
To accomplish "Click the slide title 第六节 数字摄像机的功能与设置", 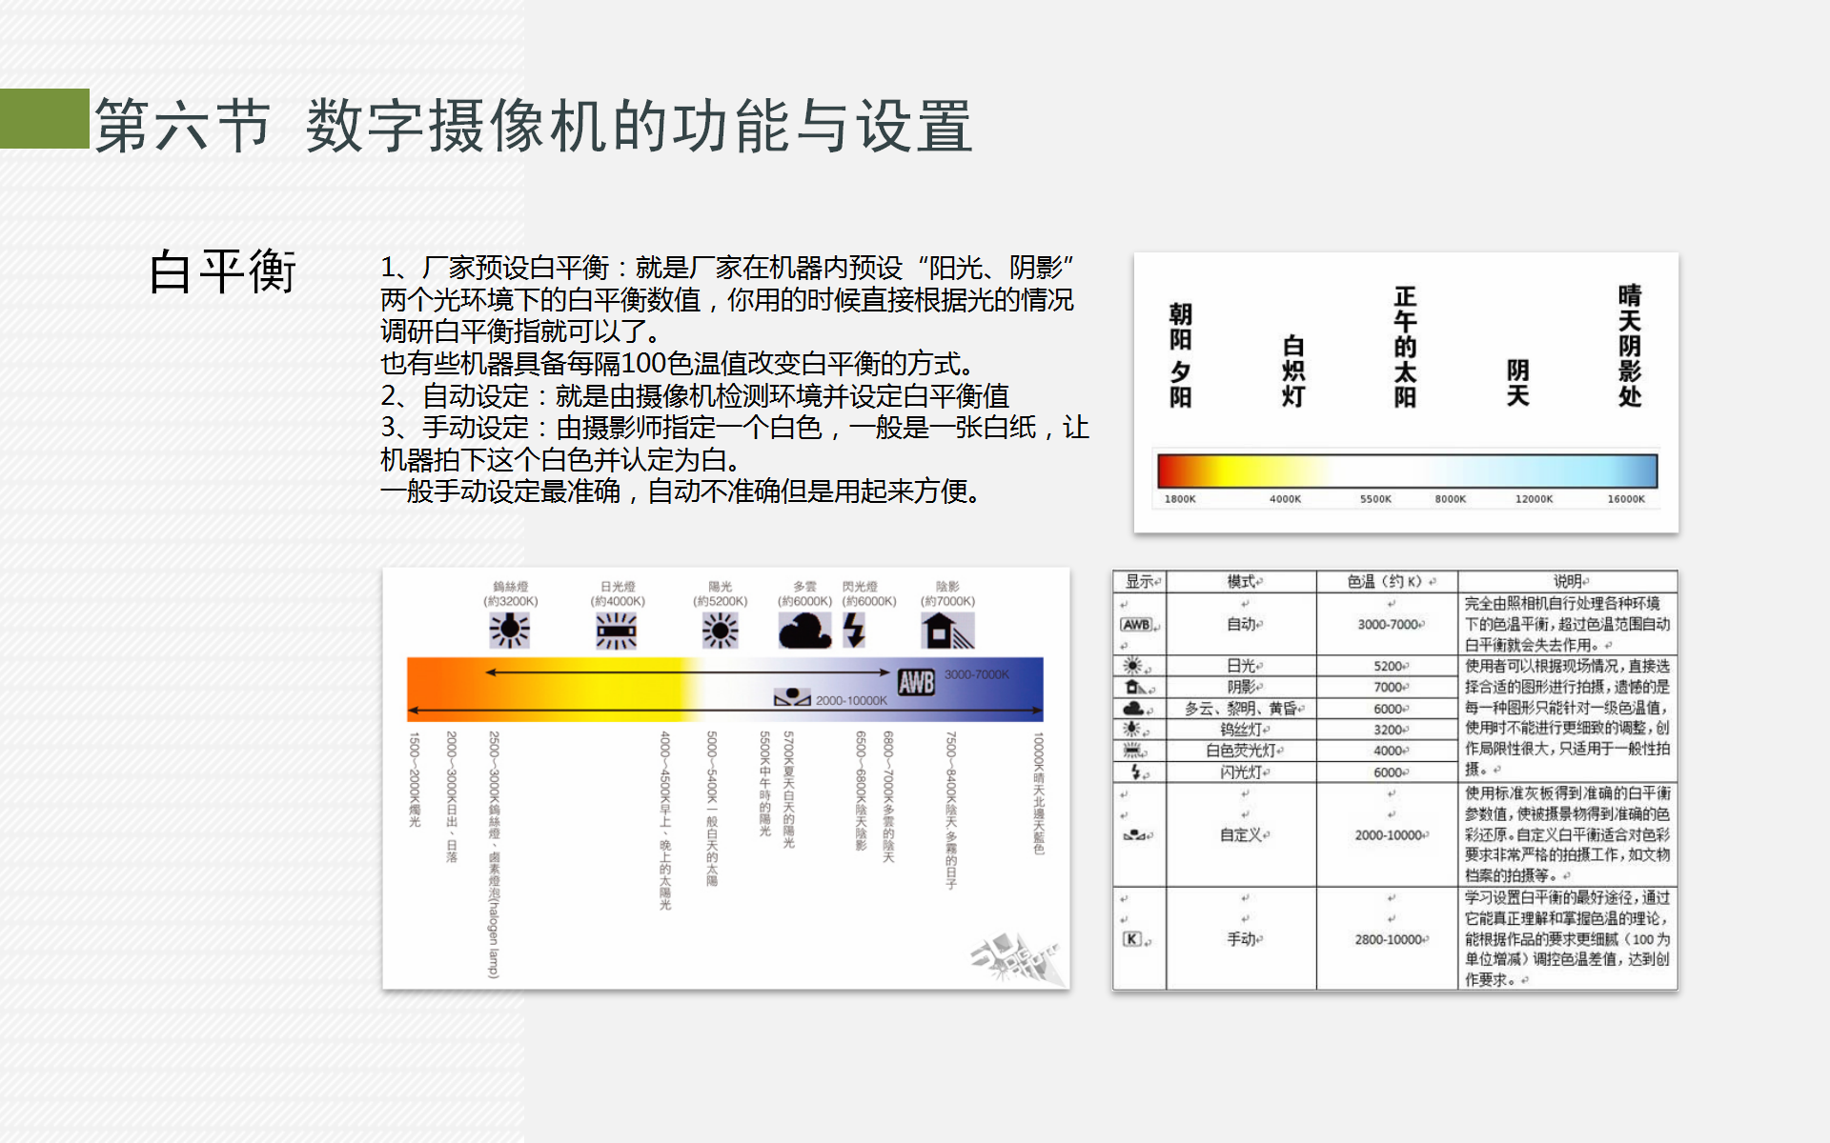I will click(533, 126).
